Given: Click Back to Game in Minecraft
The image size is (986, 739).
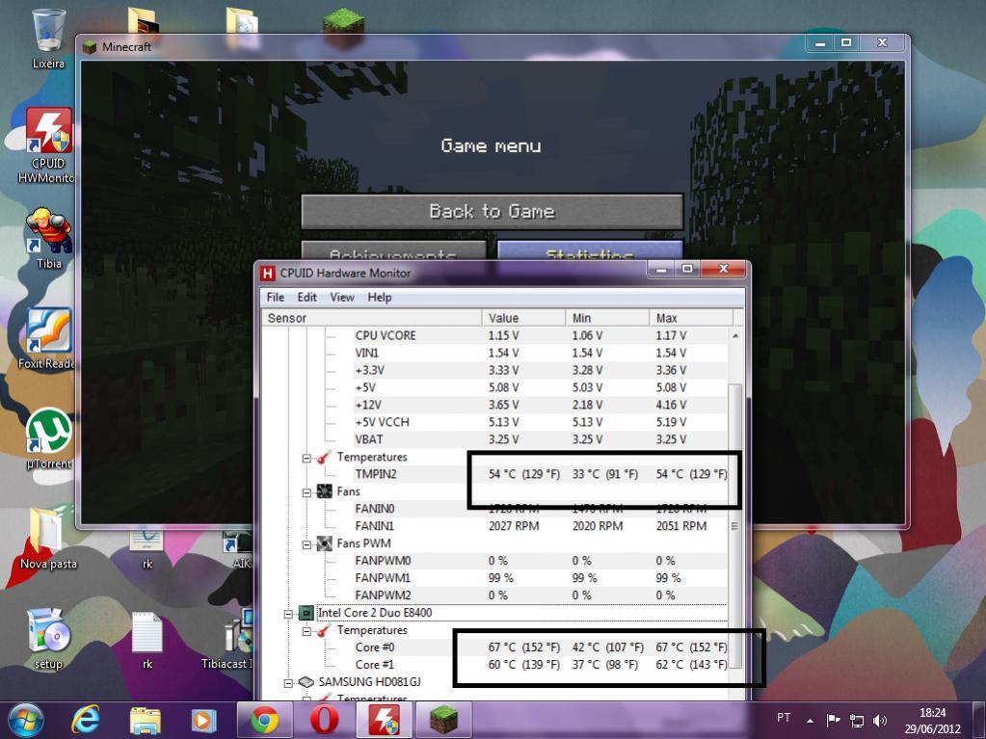Looking at the screenshot, I should coord(492,211).
